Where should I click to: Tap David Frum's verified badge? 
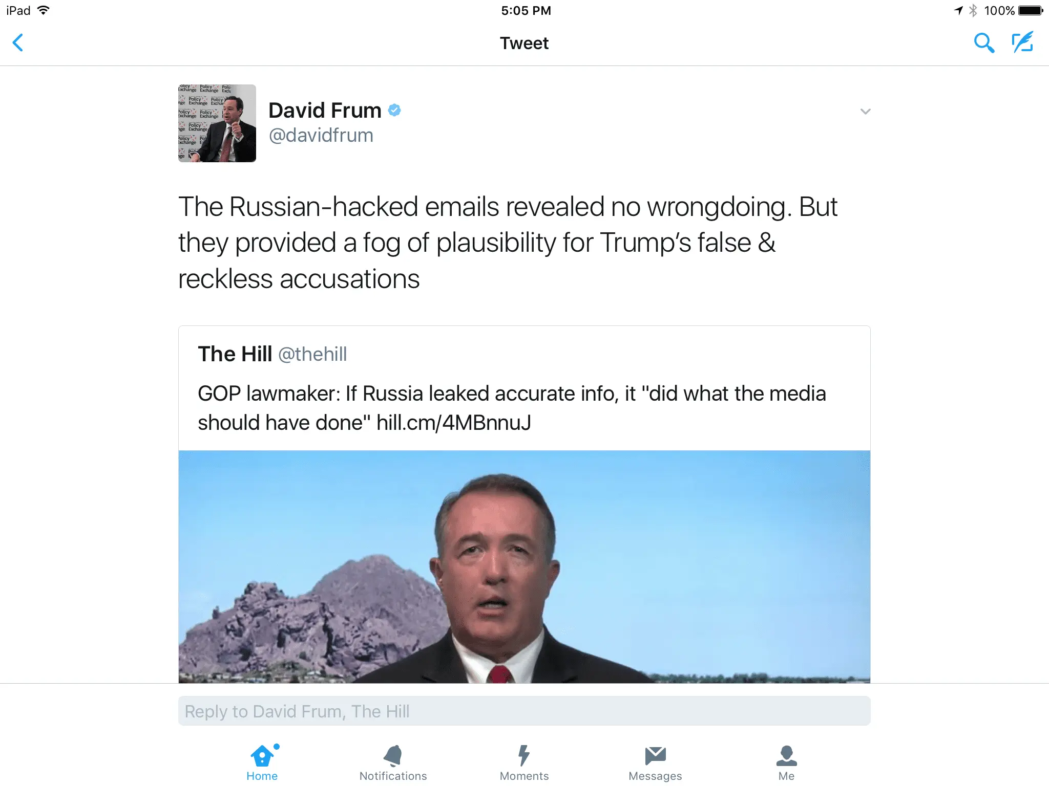pyautogui.click(x=394, y=110)
